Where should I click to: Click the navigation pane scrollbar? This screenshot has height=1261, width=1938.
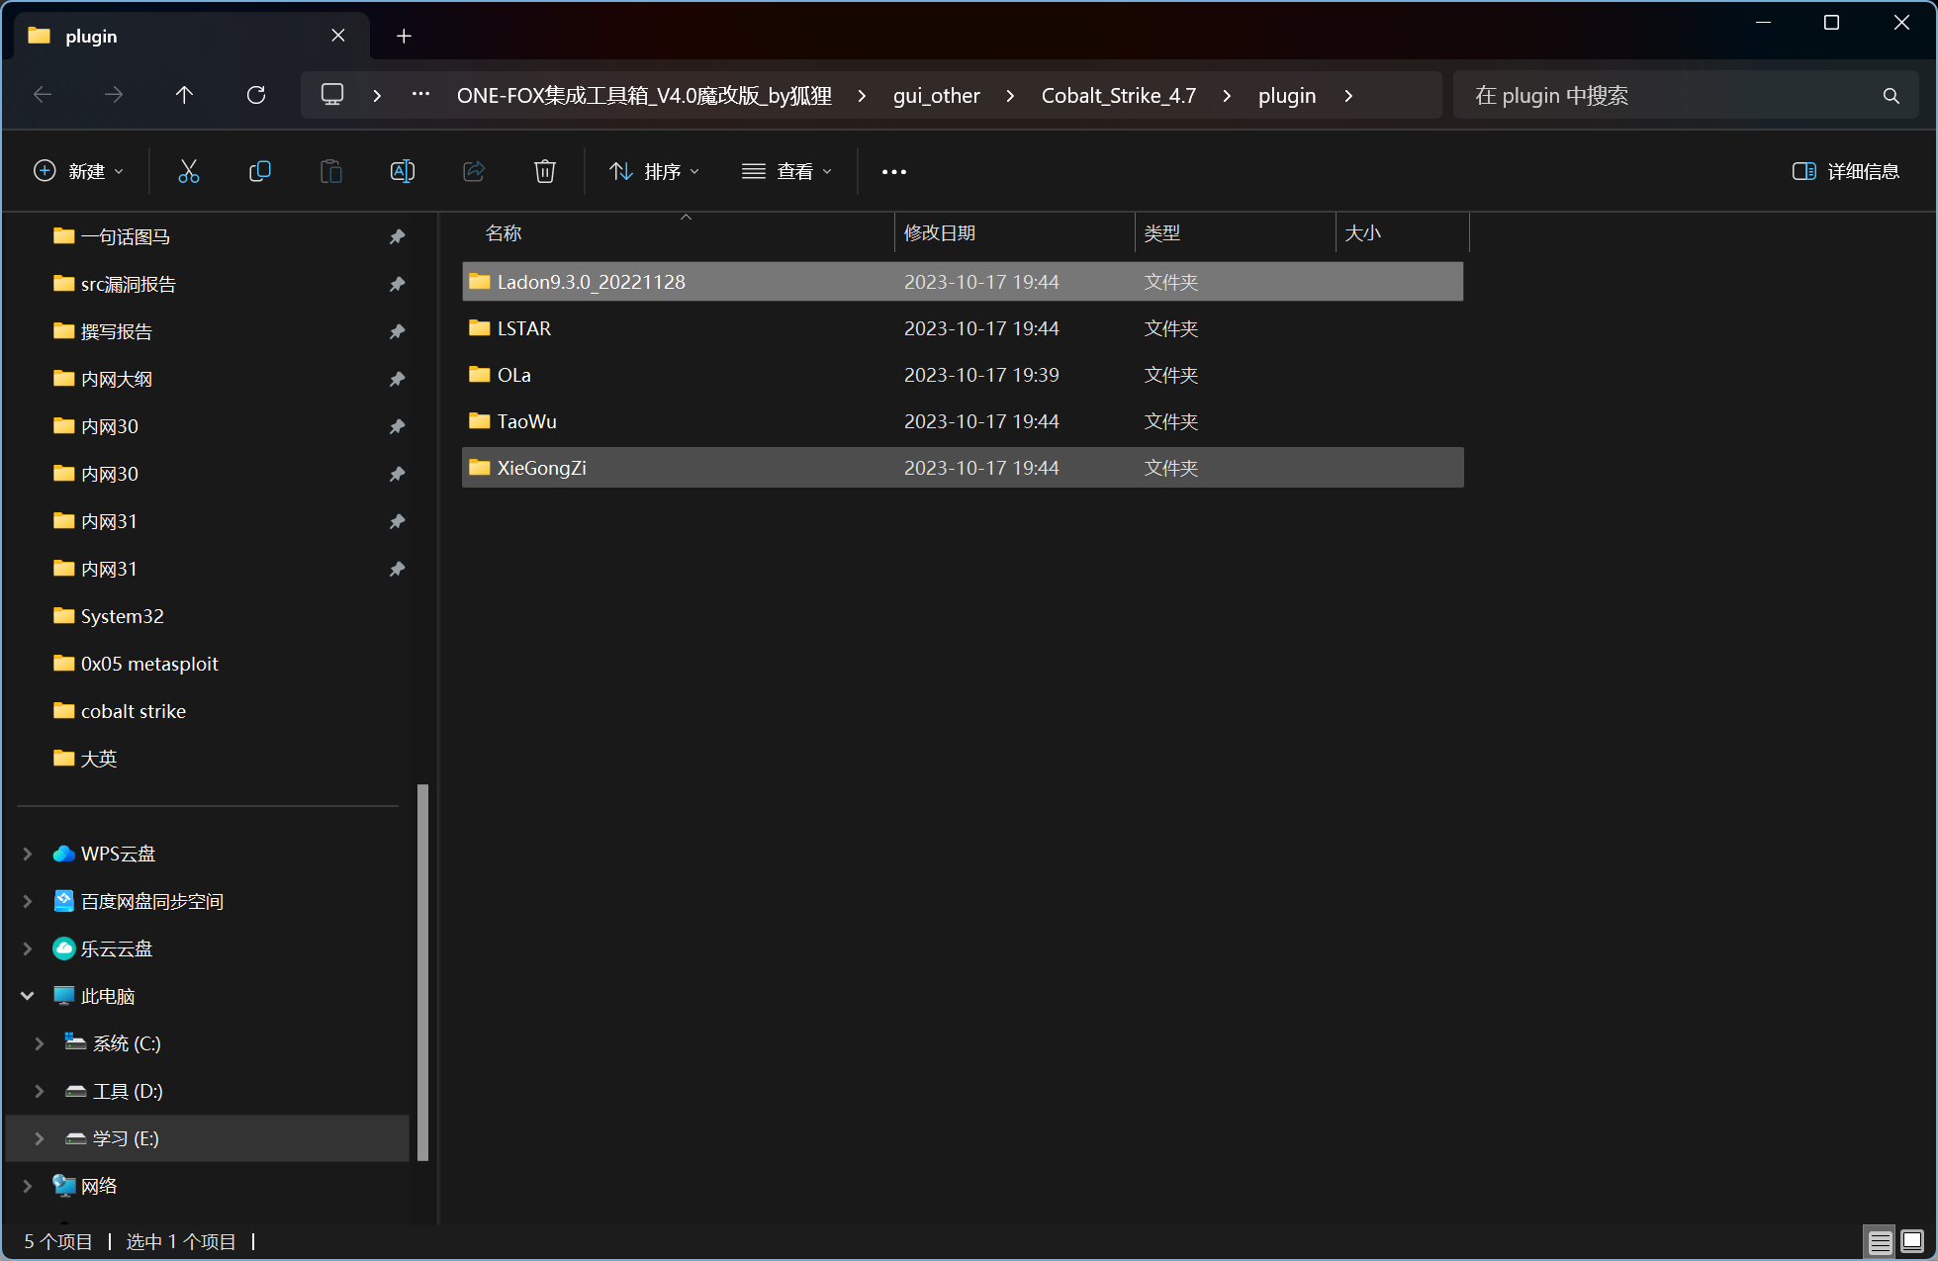pyautogui.click(x=423, y=972)
